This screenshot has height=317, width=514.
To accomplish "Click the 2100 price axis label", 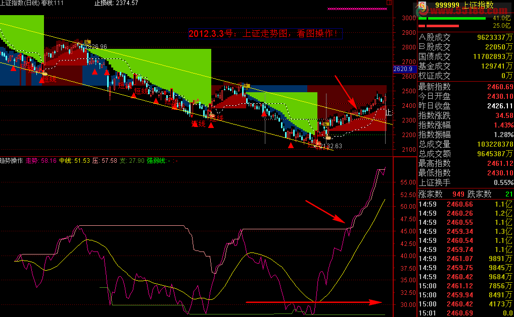I will (x=409, y=149).
